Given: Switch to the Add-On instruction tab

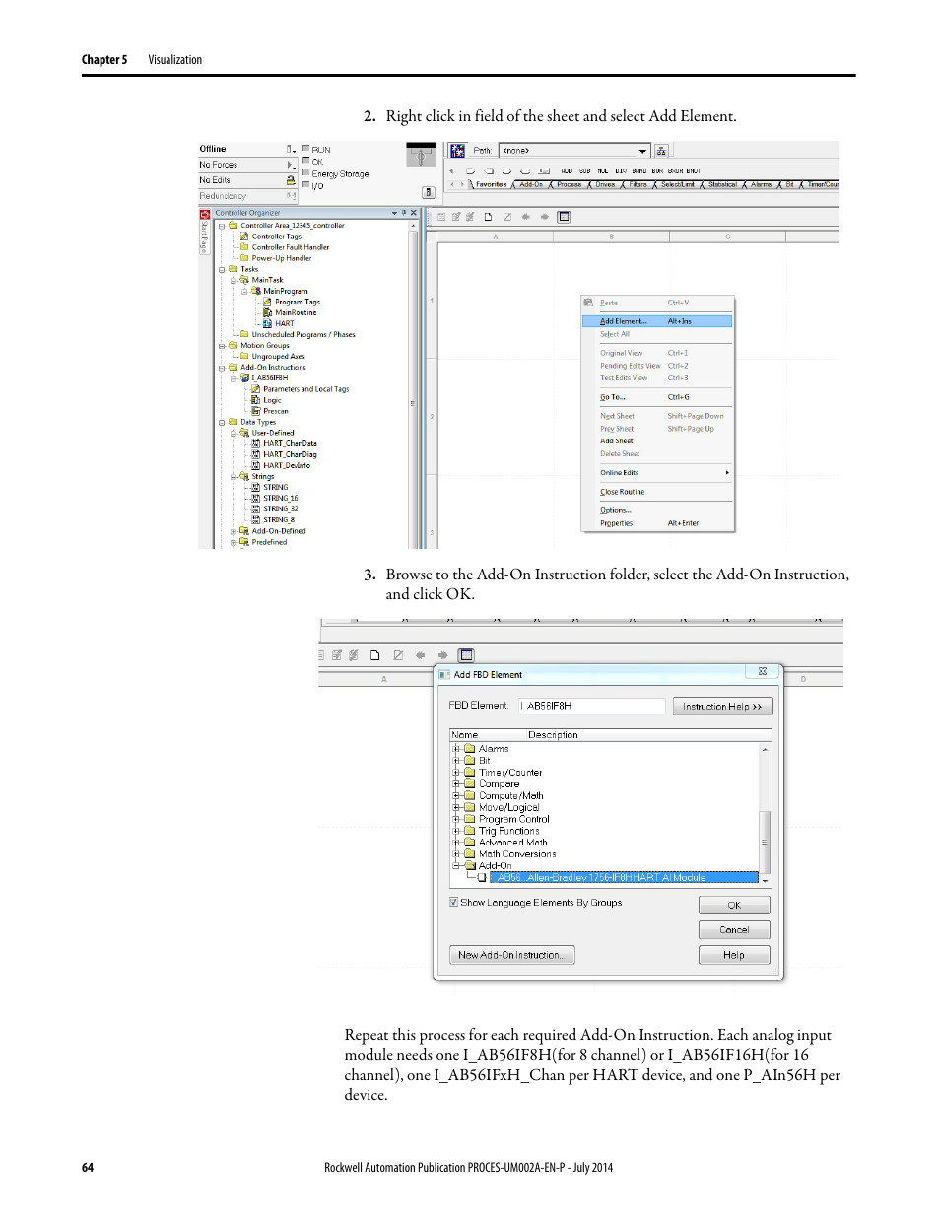Looking at the screenshot, I should [531, 184].
